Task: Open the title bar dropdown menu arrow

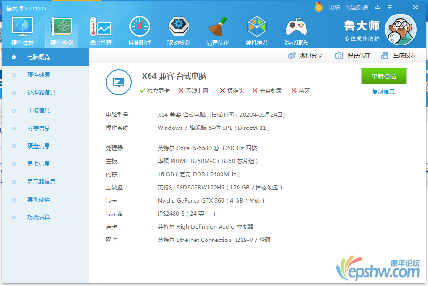Action: pos(389,7)
